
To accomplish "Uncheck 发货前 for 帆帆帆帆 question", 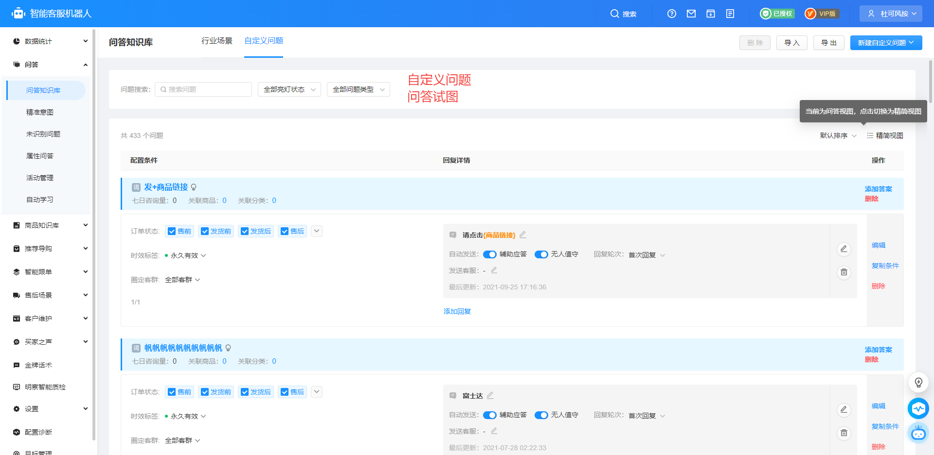I will pos(205,392).
